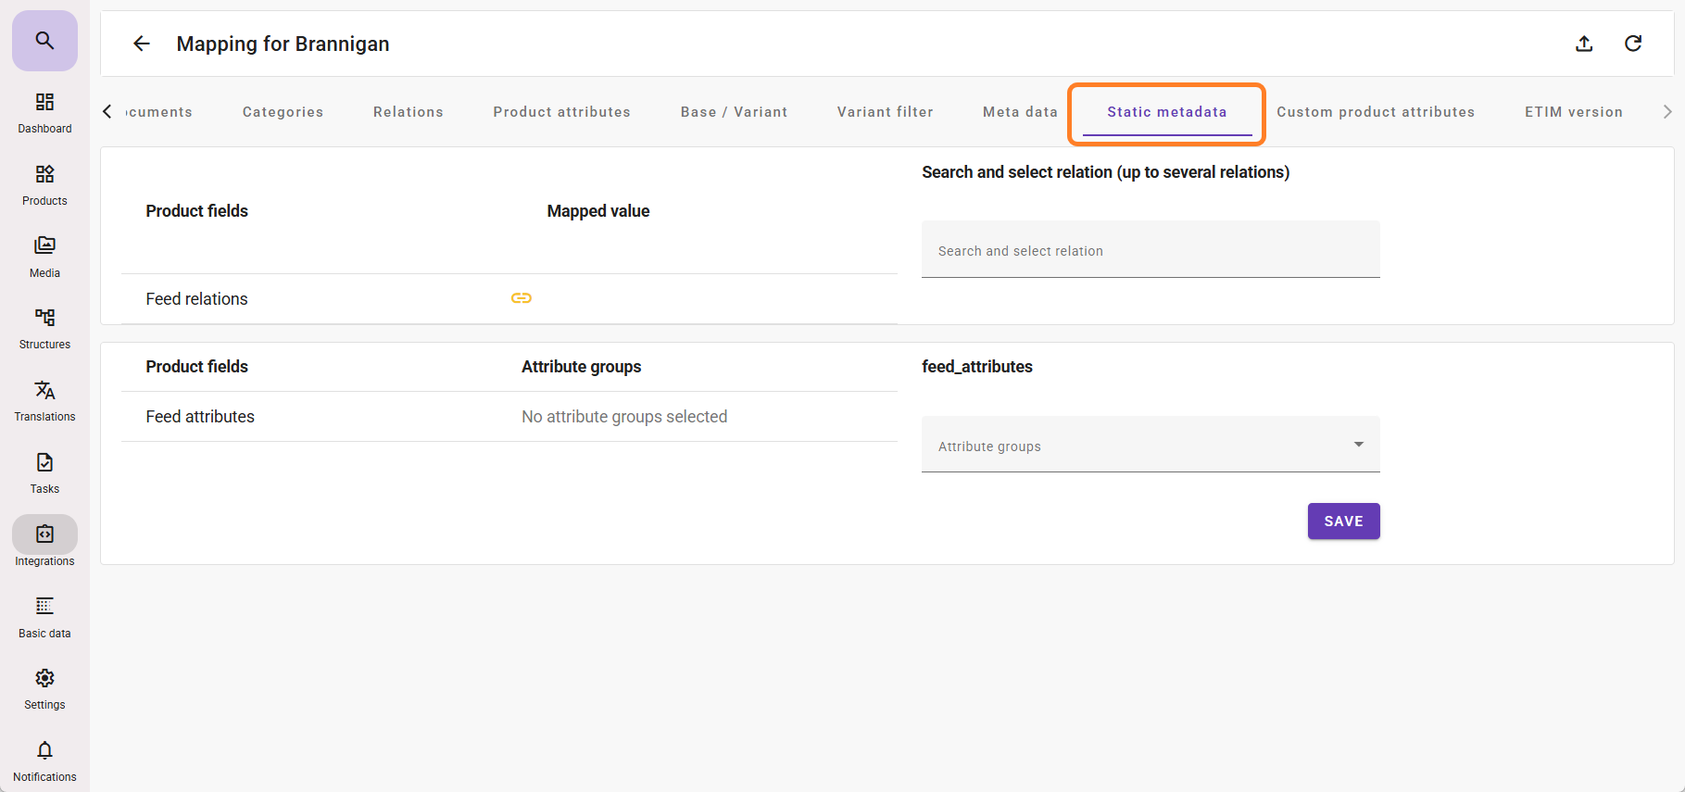Image resolution: width=1685 pixels, height=792 pixels.
Task: Open the Media library icon
Action: tap(44, 257)
